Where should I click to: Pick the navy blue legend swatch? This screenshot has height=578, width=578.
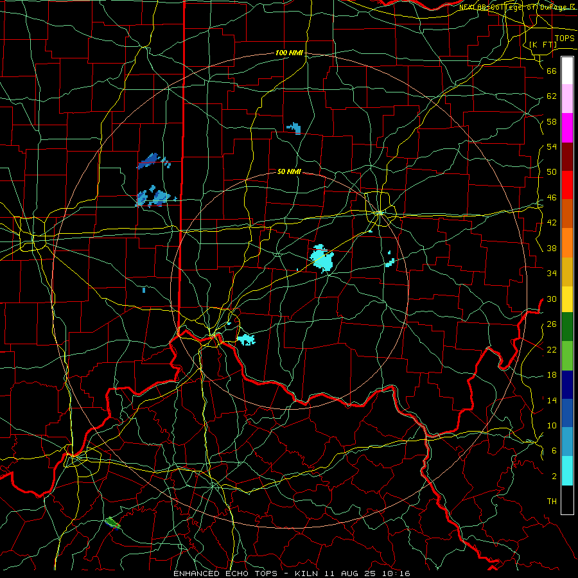(x=567, y=385)
